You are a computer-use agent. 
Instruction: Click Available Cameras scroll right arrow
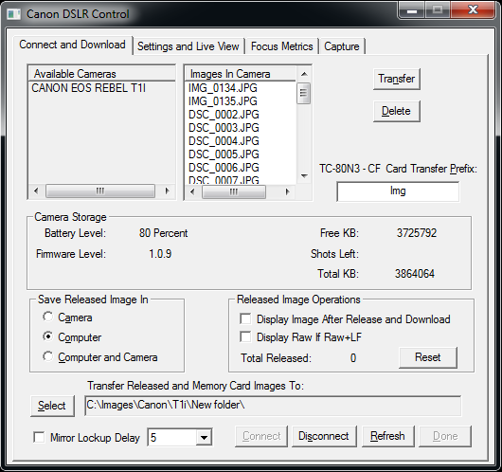click(x=167, y=191)
